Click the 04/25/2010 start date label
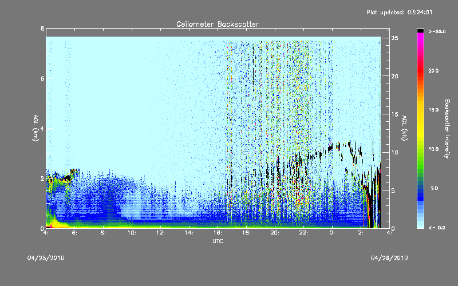This screenshot has width=458, height=286. [x=46, y=258]
